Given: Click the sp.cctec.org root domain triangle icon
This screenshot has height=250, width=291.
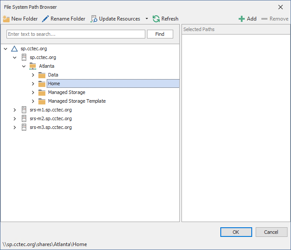Looking at the screenshot, I should pyautogui.click(x=14, y=49).
